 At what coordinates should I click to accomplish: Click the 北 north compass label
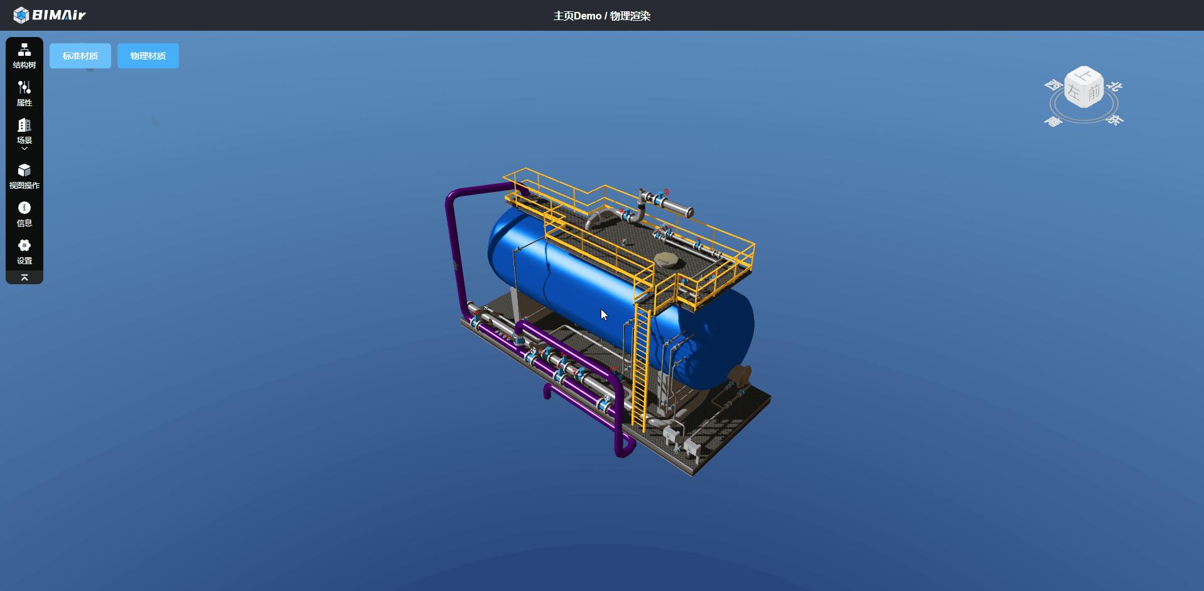pyautogui.click(x=1114, y=87)
